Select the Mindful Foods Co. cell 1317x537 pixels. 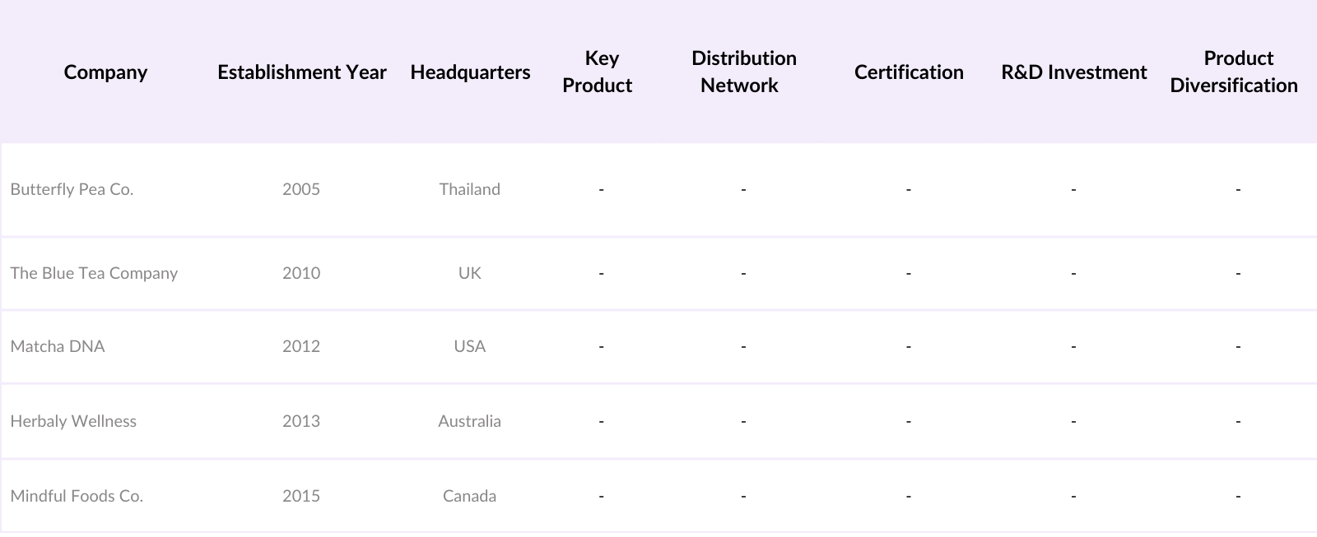(77, 496)
